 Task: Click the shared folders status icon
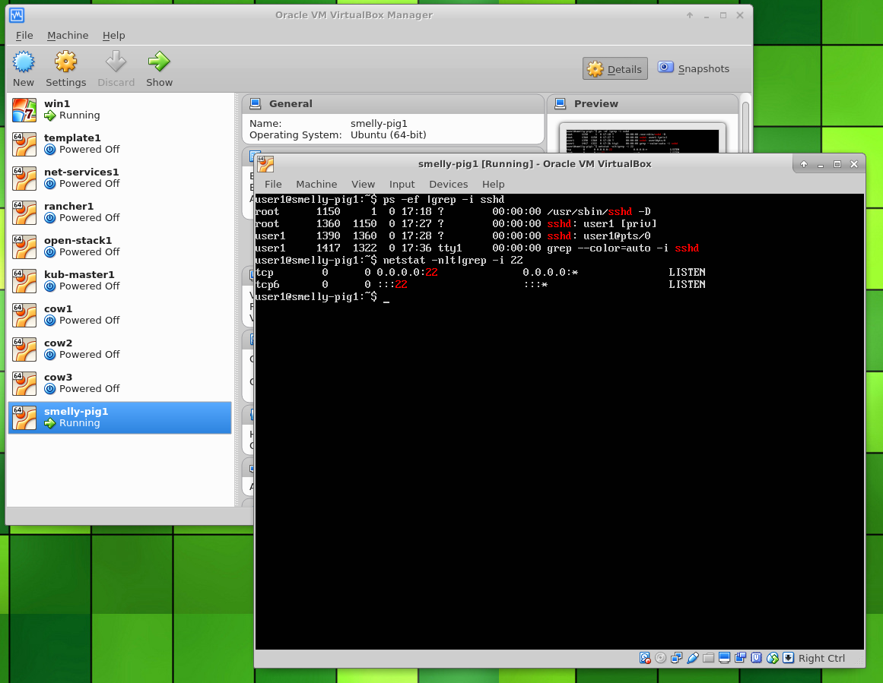coord(708,658)
